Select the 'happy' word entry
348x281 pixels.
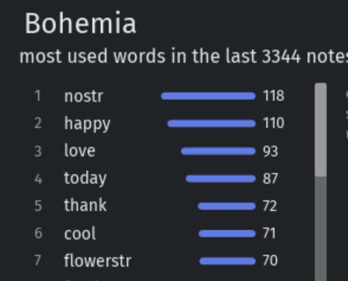[87, 124]
